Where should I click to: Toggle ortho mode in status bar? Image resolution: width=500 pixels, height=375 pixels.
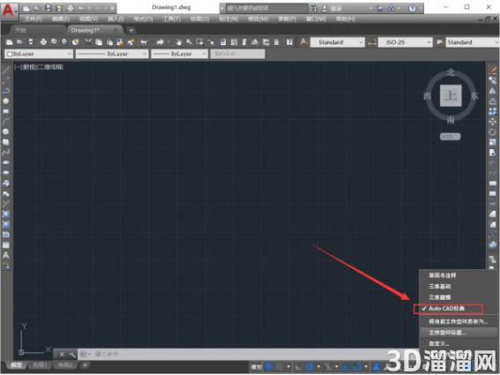pos(298,367)
